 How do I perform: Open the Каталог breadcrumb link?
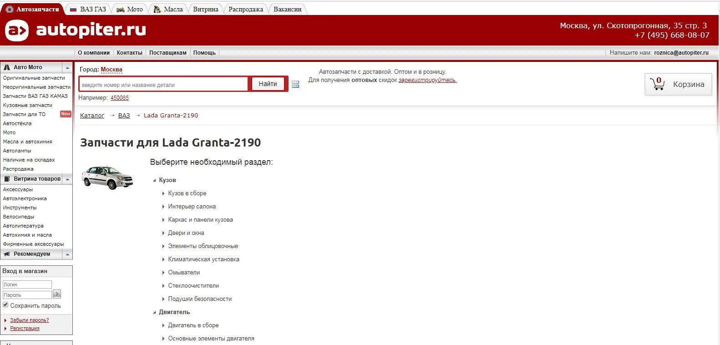(92, 116)
